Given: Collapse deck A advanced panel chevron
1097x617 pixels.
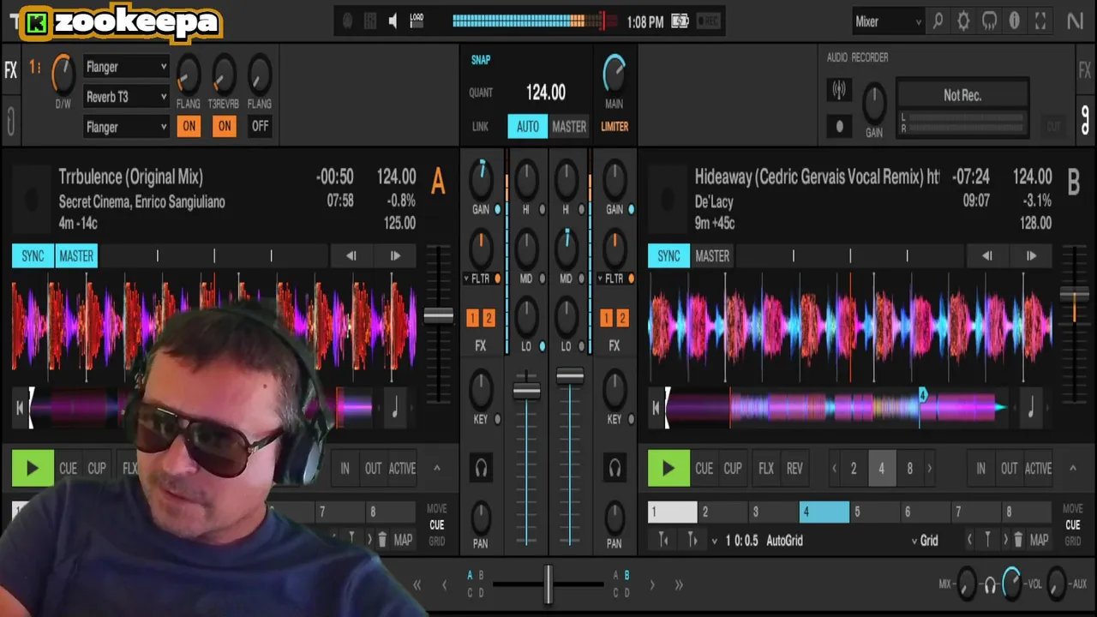Looking at the screenshot, I should (436, 468).
